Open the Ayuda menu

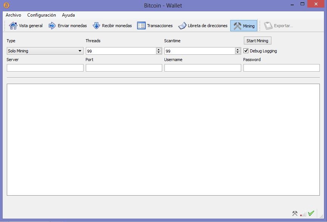[68, 15]
